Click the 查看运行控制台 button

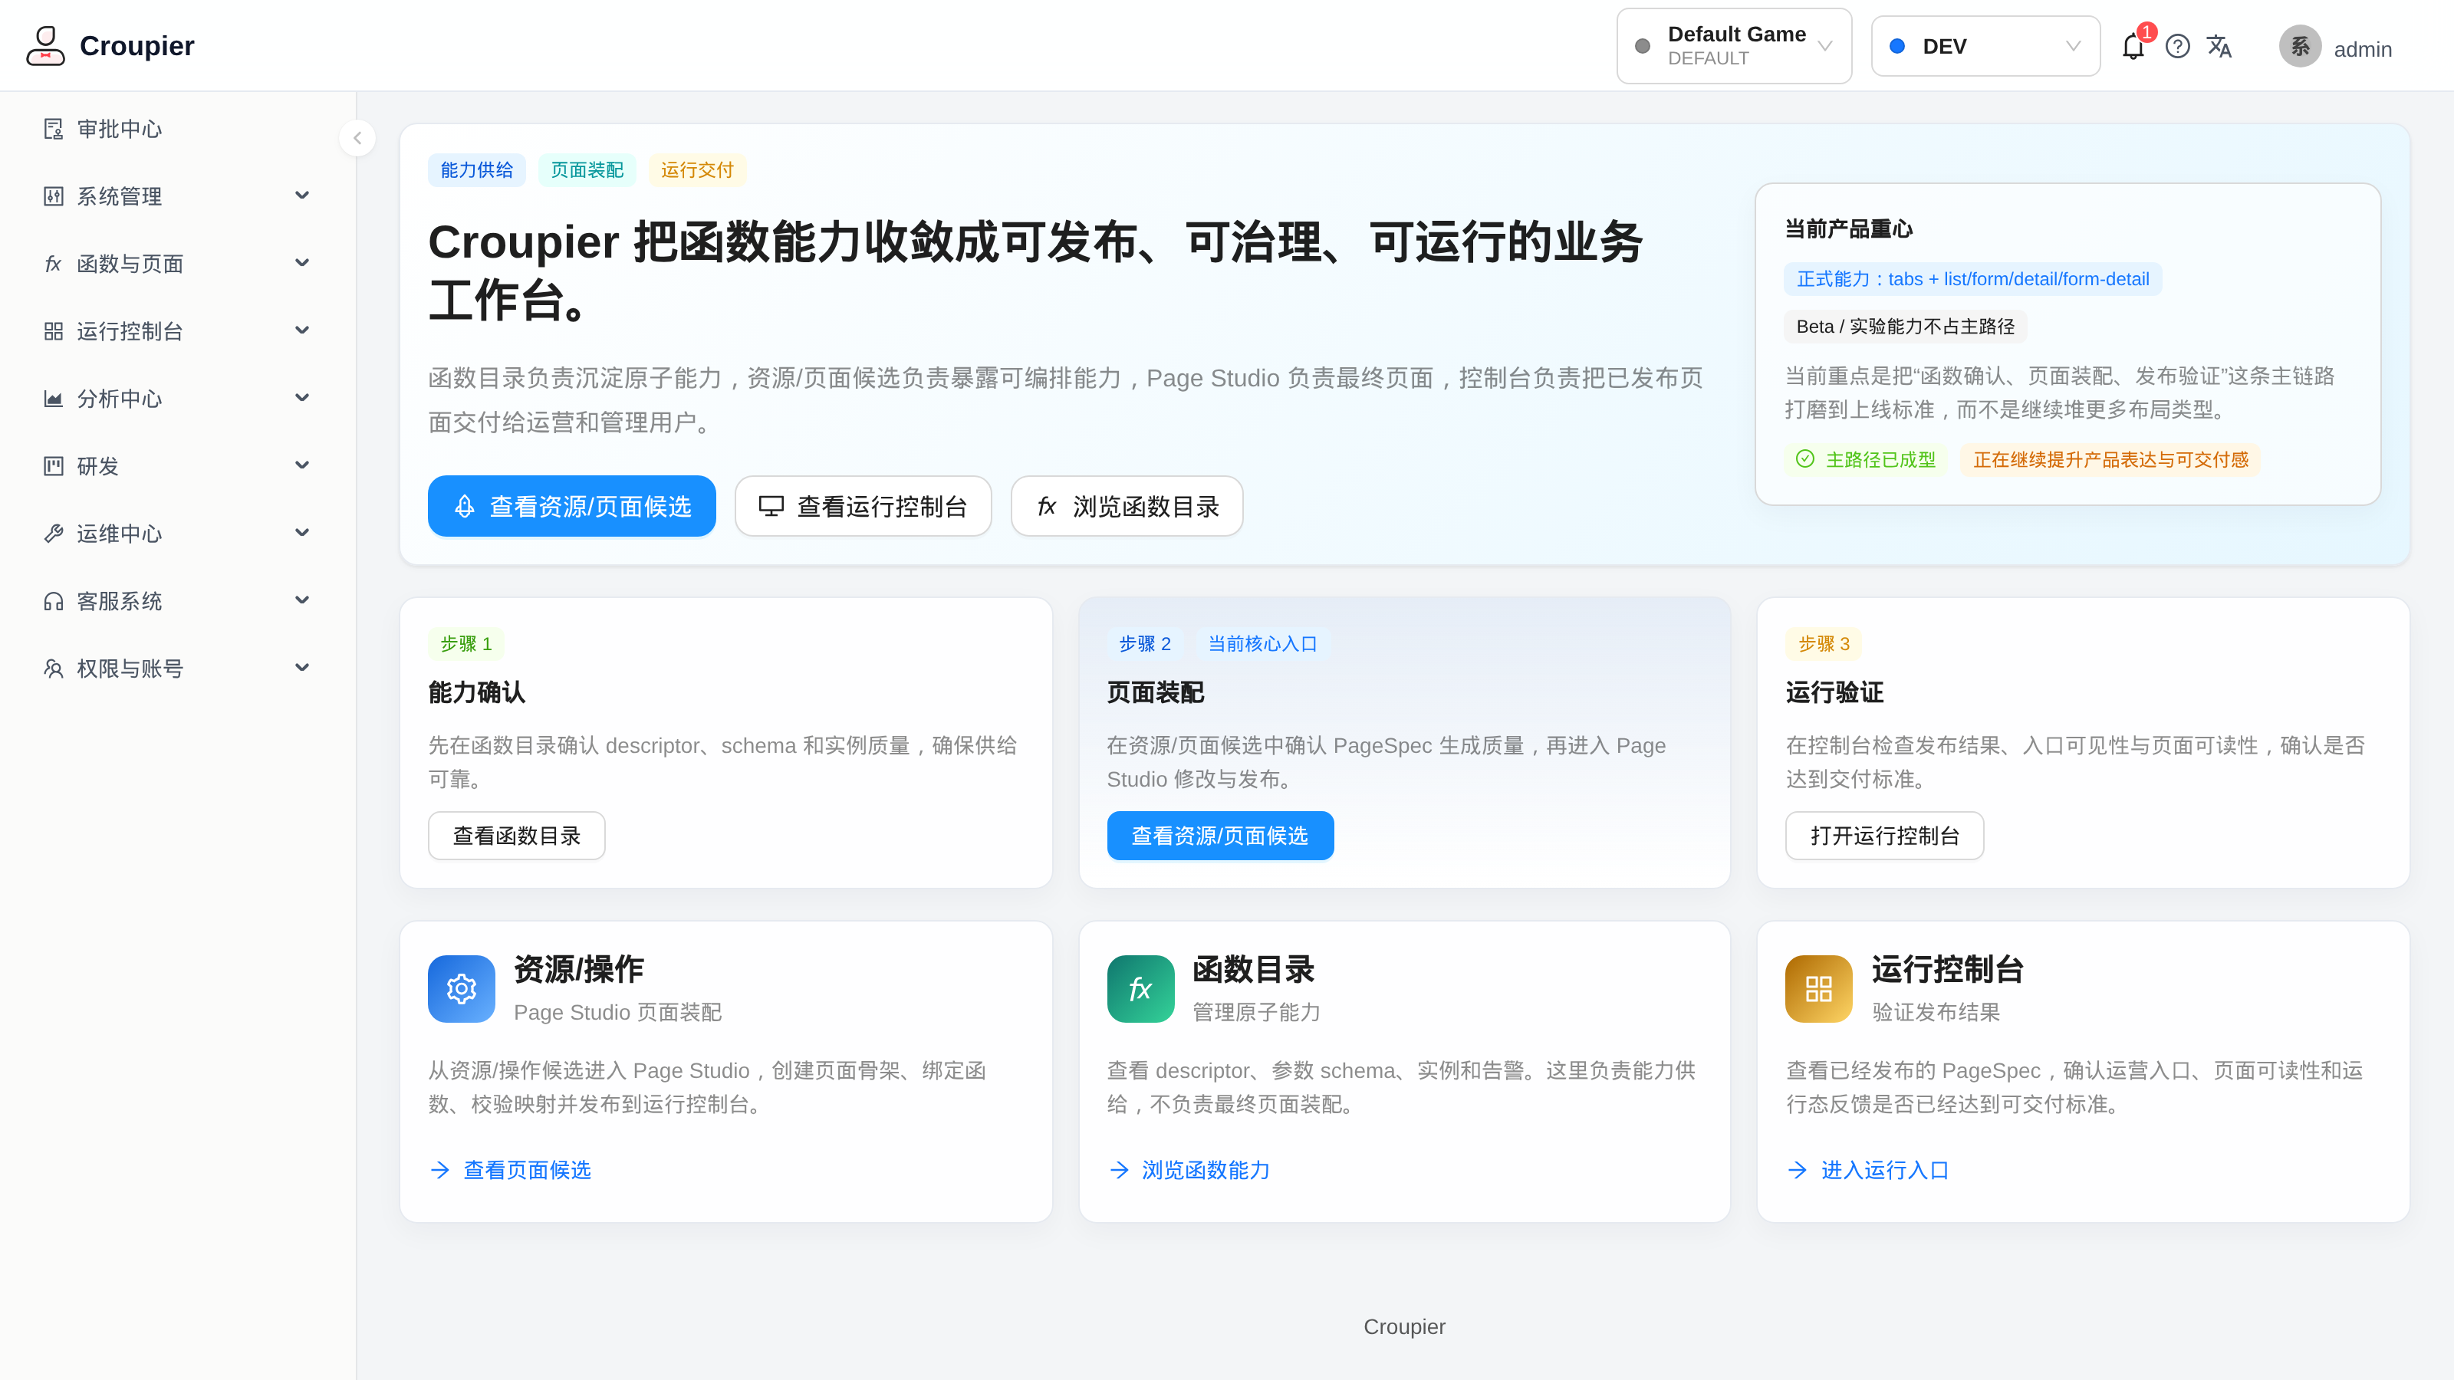point(863,506)
